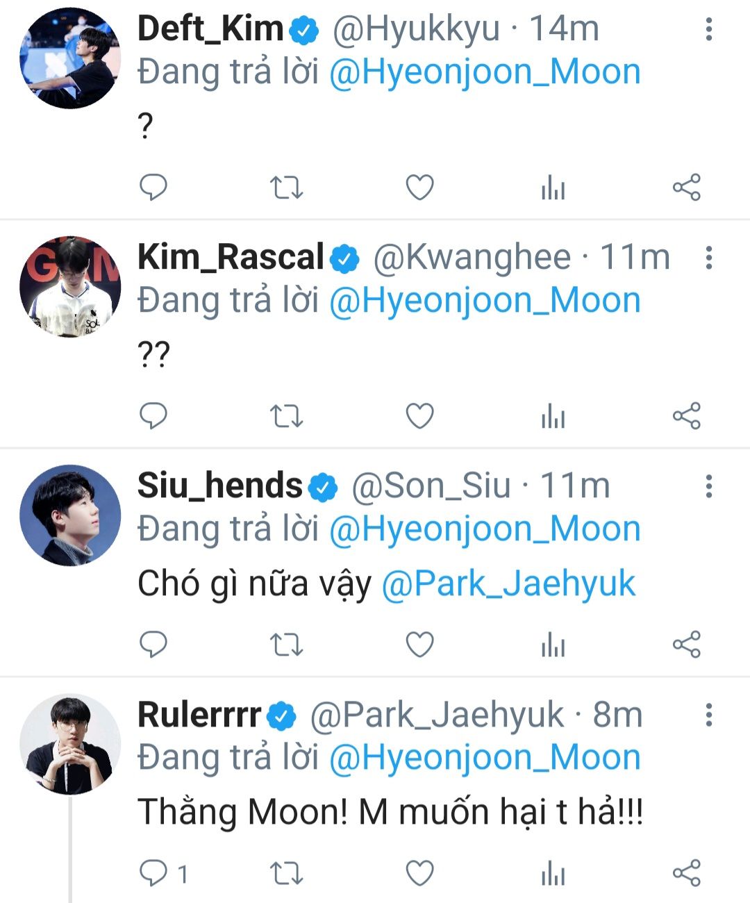View analytics for Siu_hends' tweet
This screenshot has height=903, width=750.
coord(553,645)
